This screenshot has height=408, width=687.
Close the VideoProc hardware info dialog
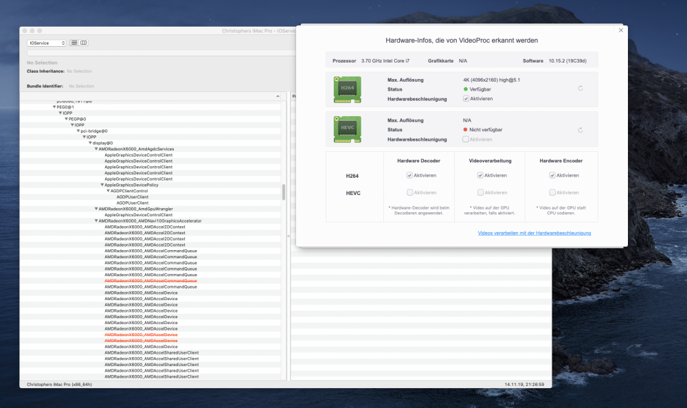[620, 30]
